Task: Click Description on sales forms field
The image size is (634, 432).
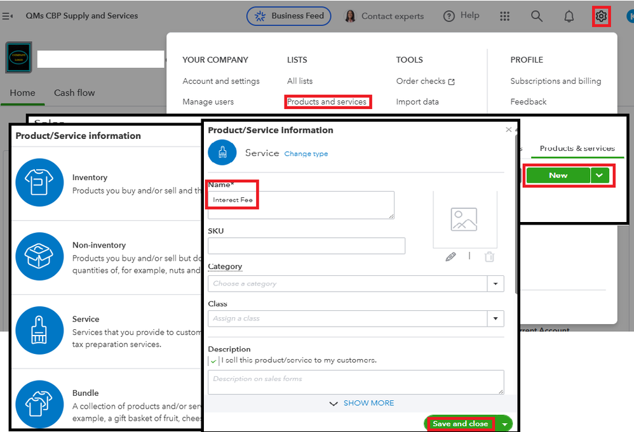Action: pos(356,382)
